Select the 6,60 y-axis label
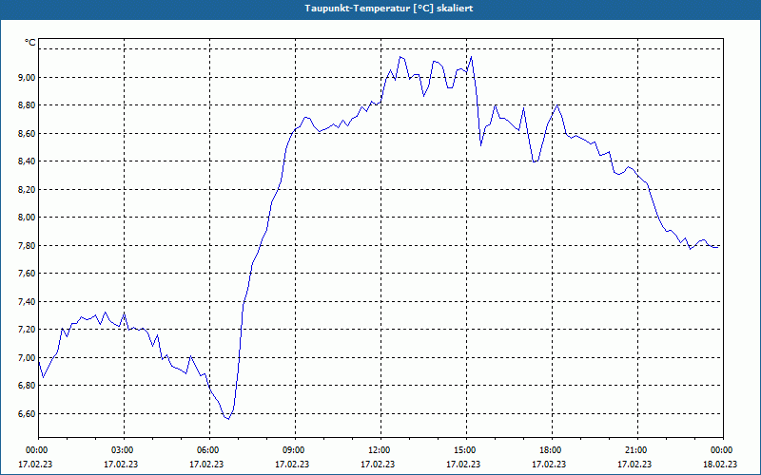 point(28,413)
